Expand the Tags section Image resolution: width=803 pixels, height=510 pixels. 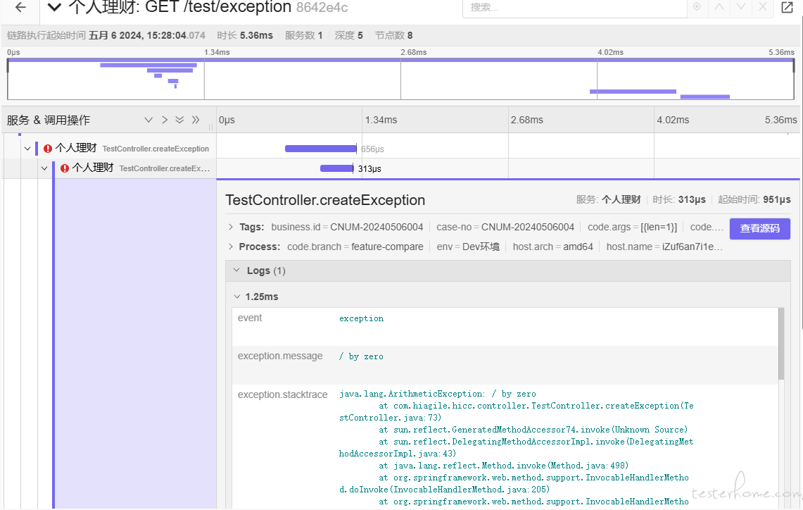point(230,227)
